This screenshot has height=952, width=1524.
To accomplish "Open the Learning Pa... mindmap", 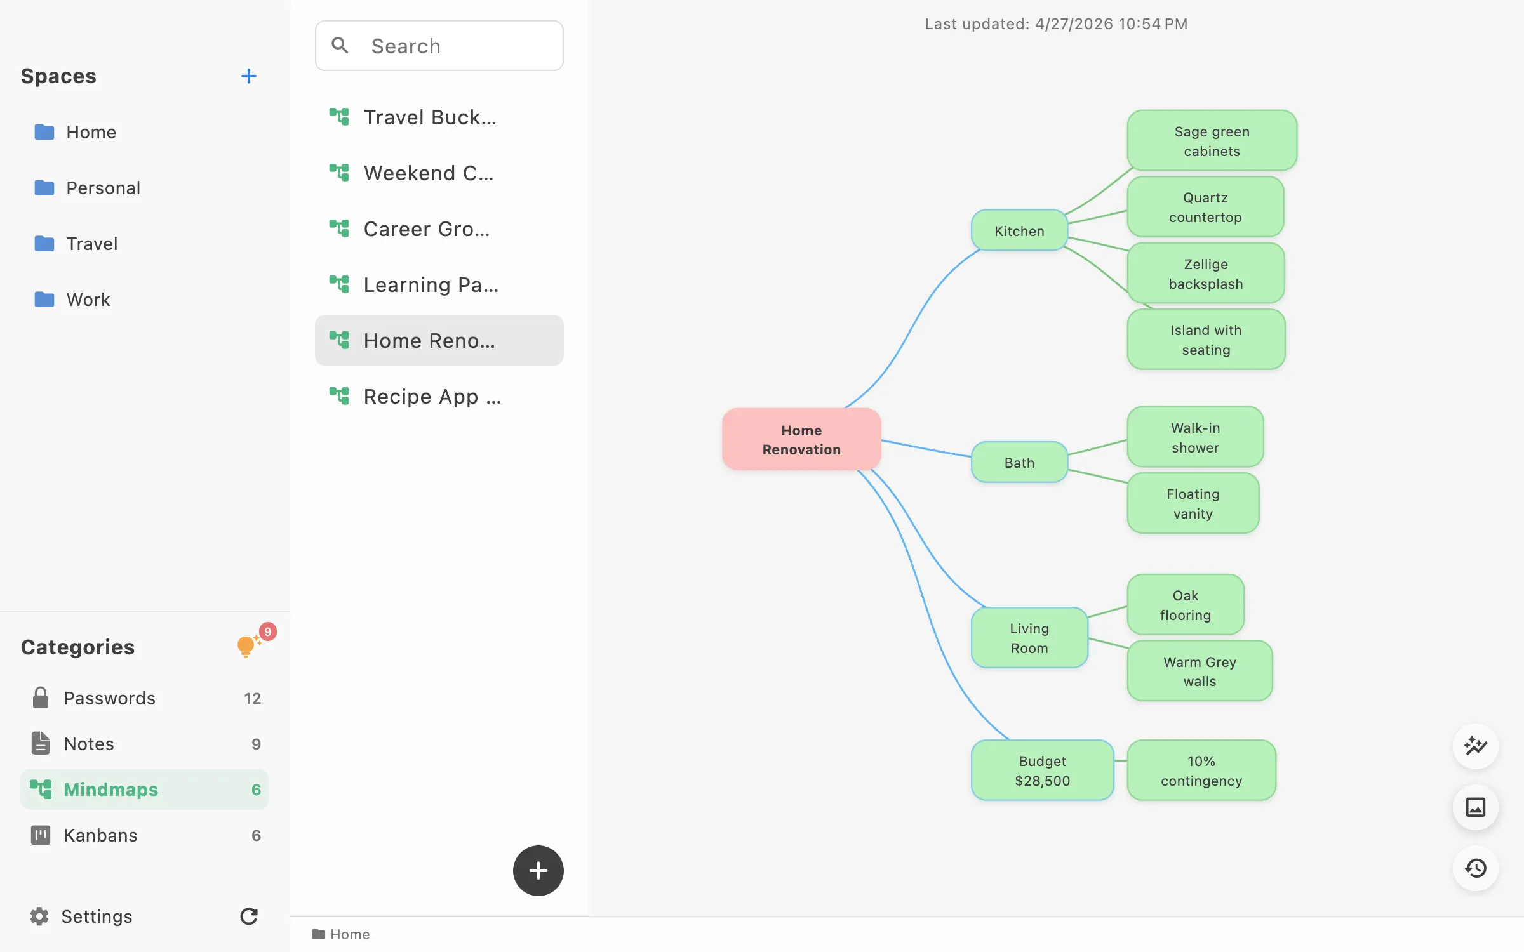I will [439, 284].
